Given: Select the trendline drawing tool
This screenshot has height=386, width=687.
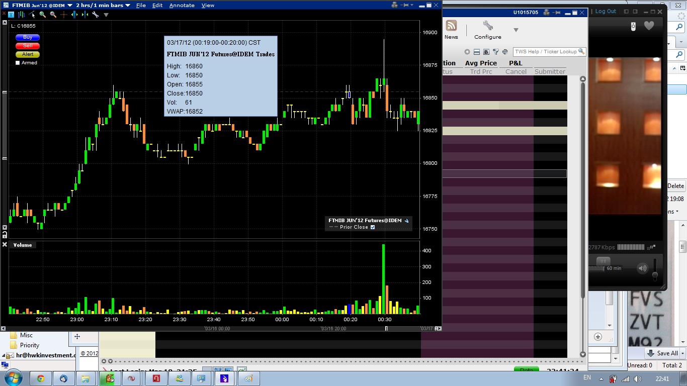Looking at the screenshot, I should tap(33, 15).
